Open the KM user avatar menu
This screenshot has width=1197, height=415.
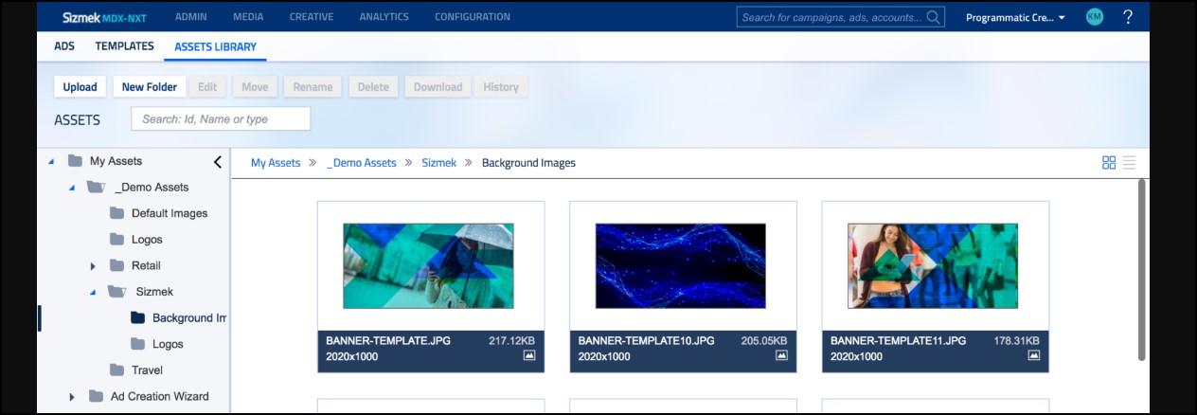[x=1095, y=17]
